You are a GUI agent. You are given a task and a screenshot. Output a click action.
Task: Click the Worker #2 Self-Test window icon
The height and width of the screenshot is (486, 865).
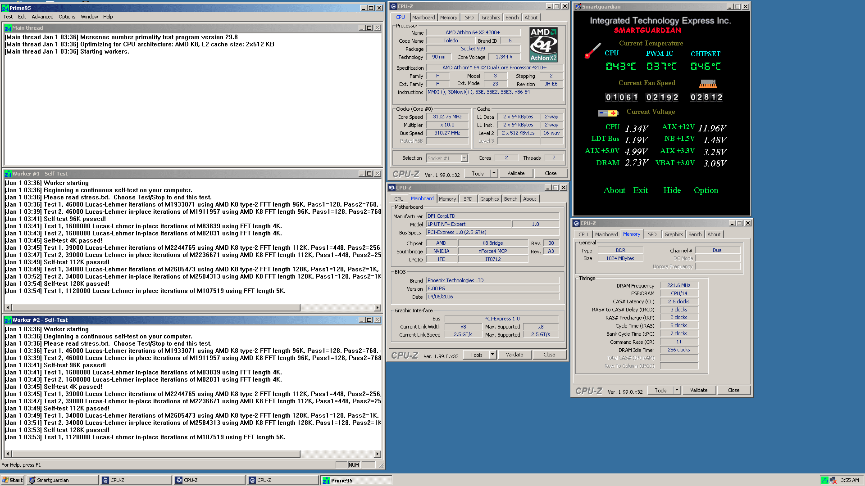8,320
